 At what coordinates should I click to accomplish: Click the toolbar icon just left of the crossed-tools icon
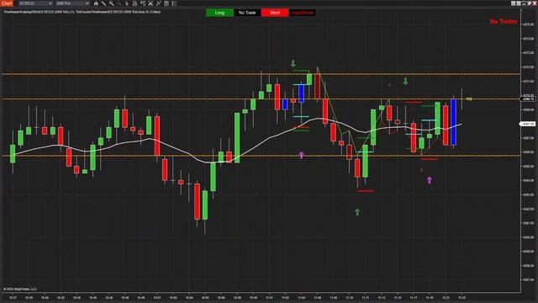click(x=142, y=3)
